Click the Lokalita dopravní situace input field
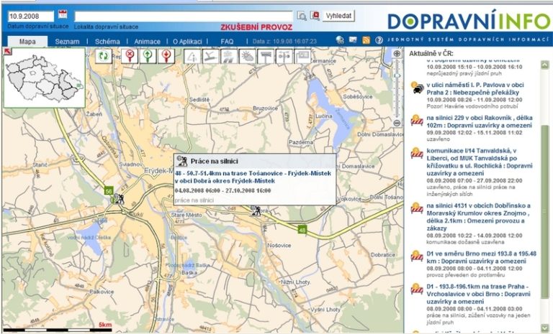 tap(184, 15)
